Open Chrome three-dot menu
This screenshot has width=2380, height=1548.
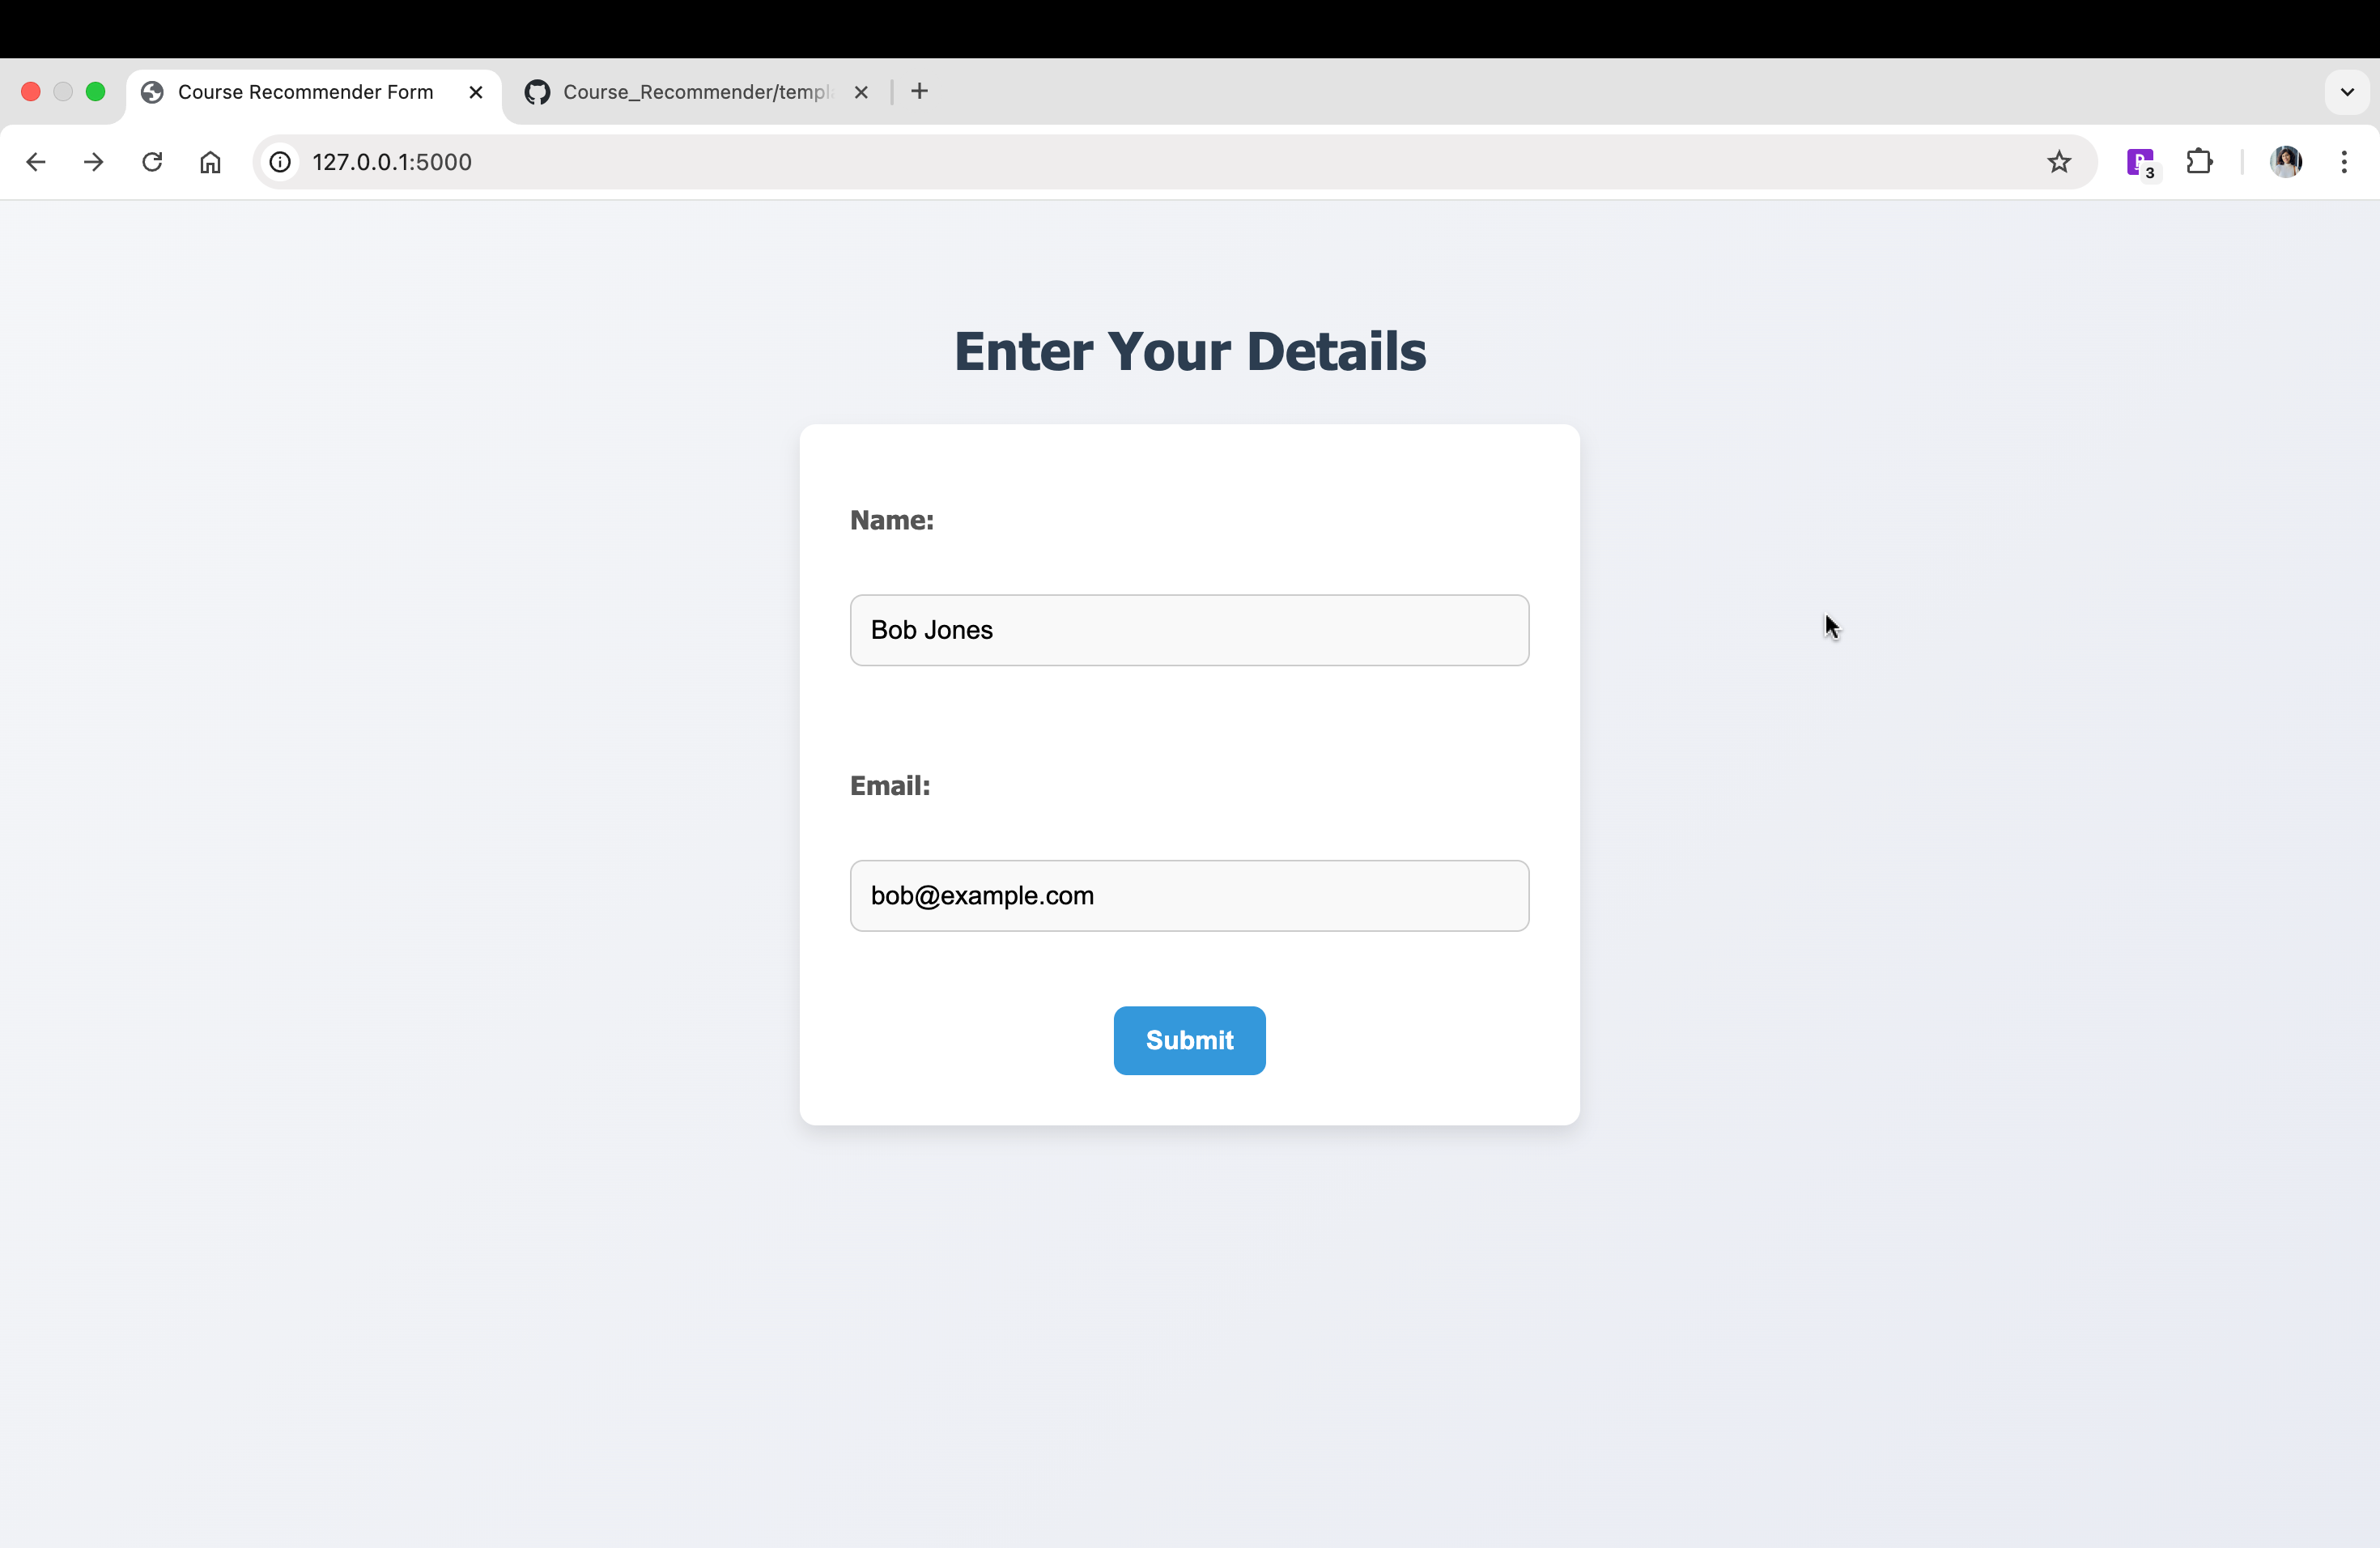coord(2344,162)
